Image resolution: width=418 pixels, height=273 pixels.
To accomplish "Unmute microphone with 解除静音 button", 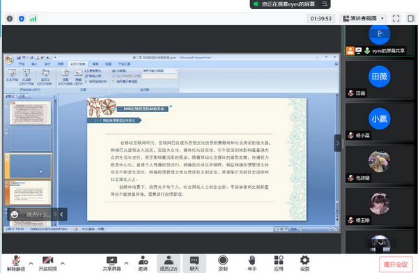I will click(16, 263).
